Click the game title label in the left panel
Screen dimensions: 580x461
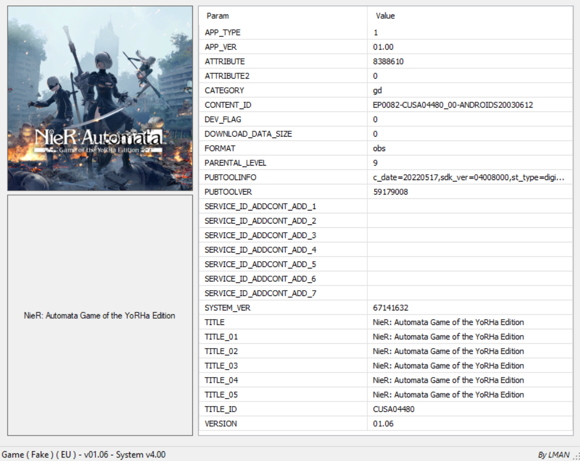(100, 315)
